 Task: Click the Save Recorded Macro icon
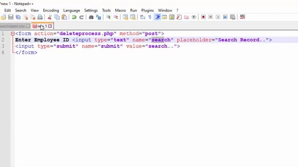[233, 17]
